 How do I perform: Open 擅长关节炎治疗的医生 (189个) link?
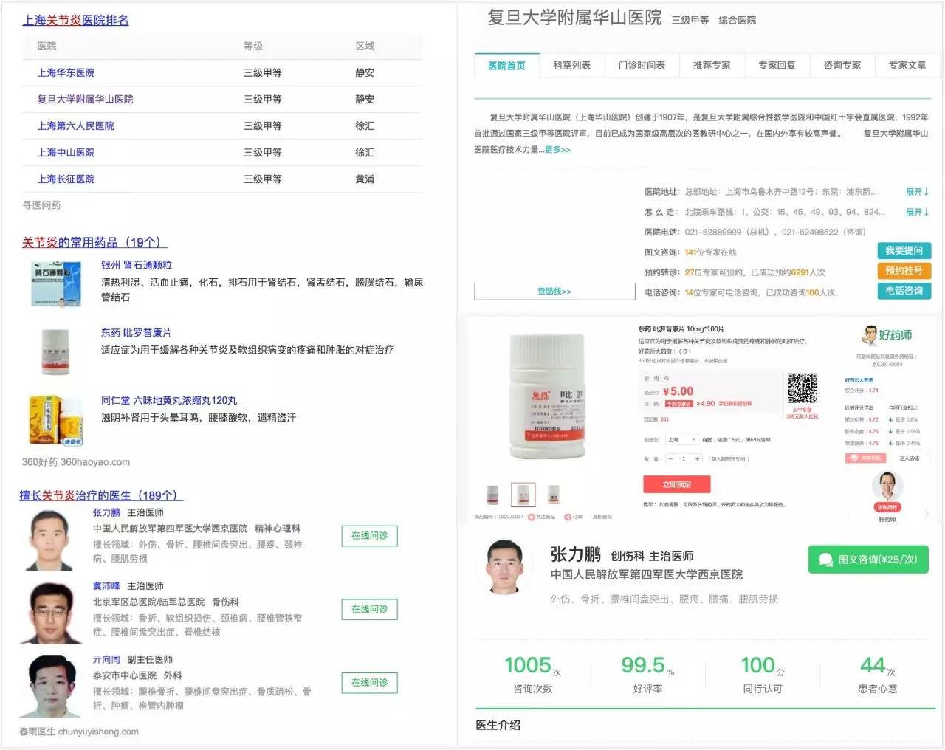[101, 495]
